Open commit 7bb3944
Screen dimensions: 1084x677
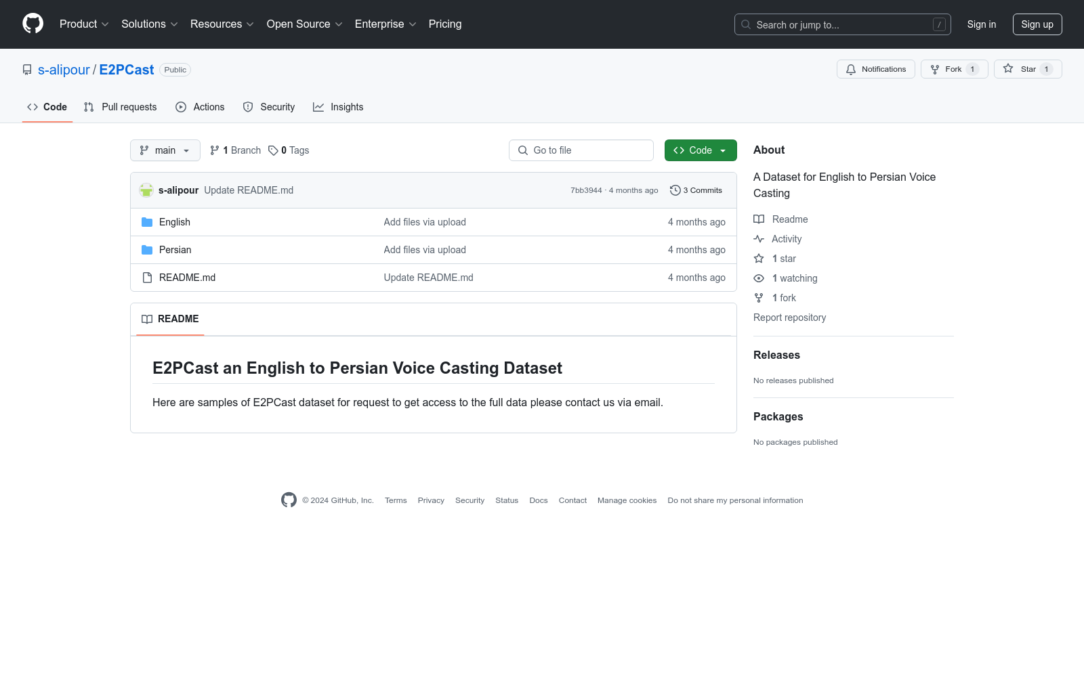[x=586, y=190]
